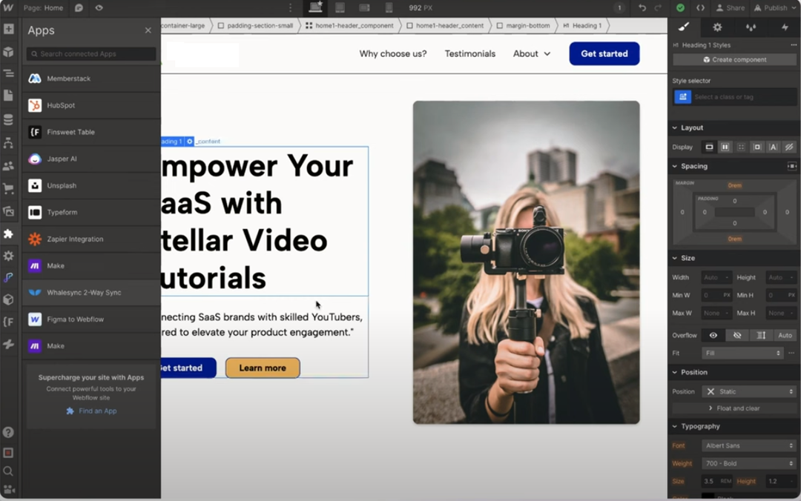Screen dimensions: 801x501
Task: Expand the Float and clear options
Action: [x=734, y=408]
